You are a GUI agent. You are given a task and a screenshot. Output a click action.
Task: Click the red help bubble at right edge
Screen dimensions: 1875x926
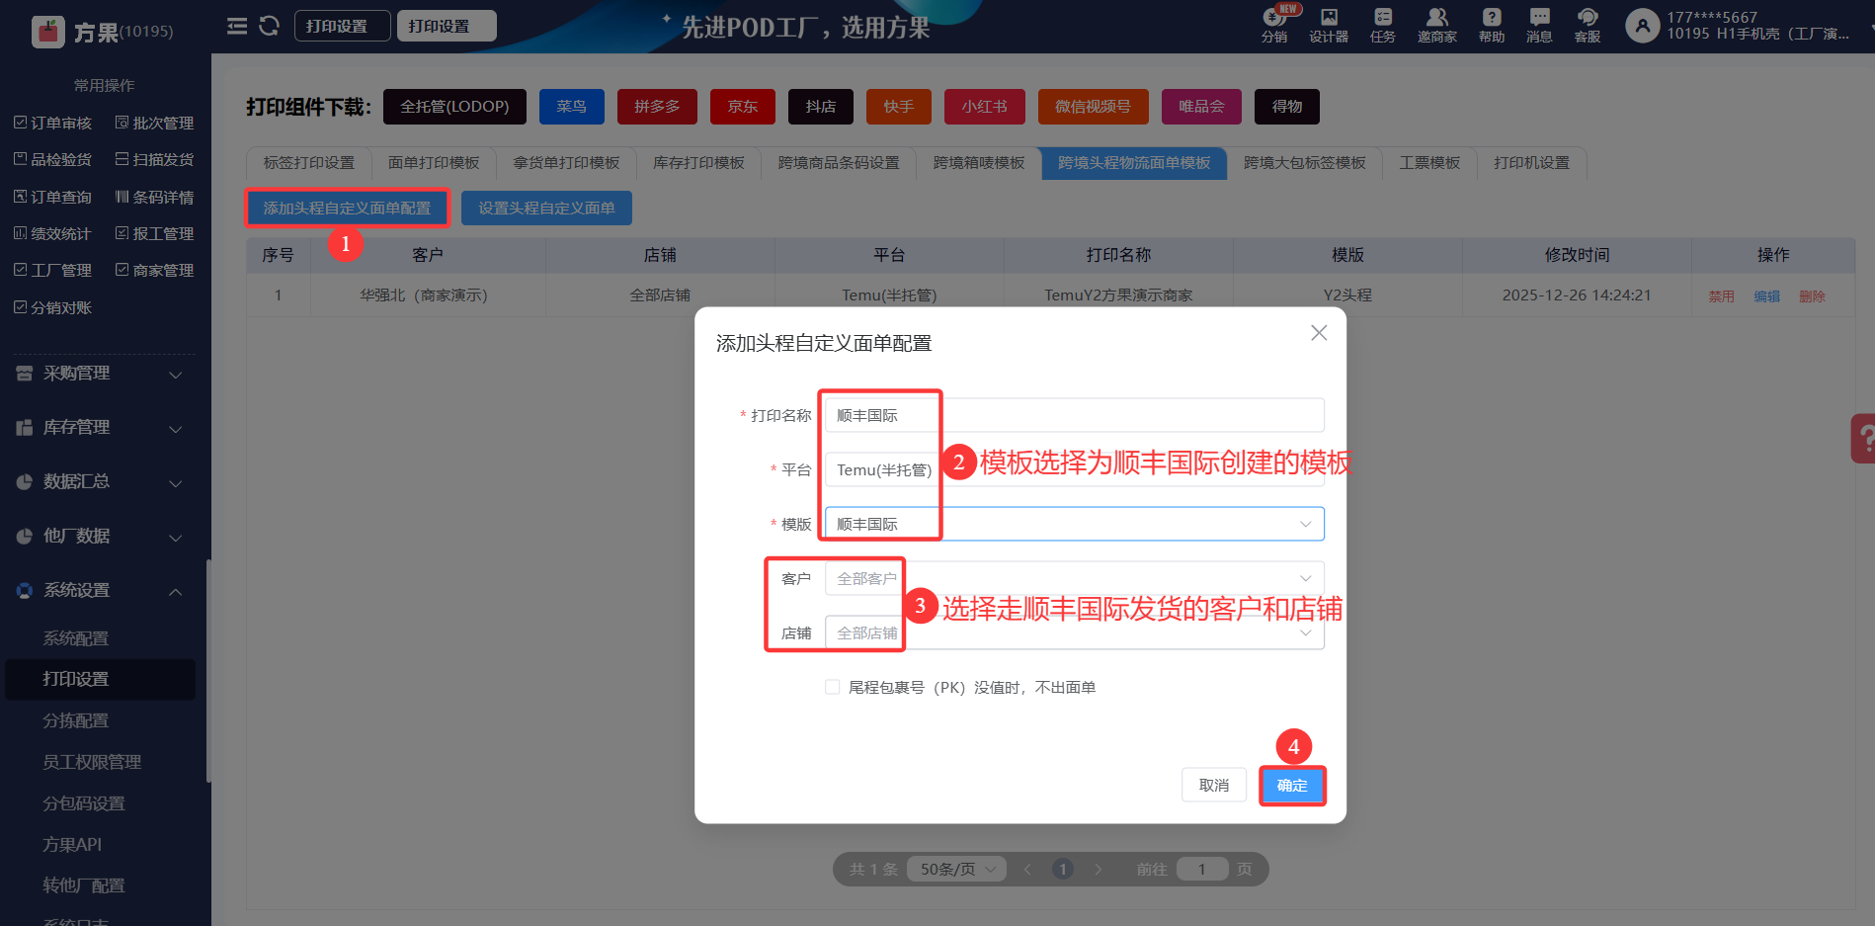(1863, 438)
